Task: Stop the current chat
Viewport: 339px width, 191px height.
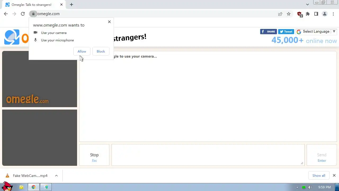Action: pos(94,155)
